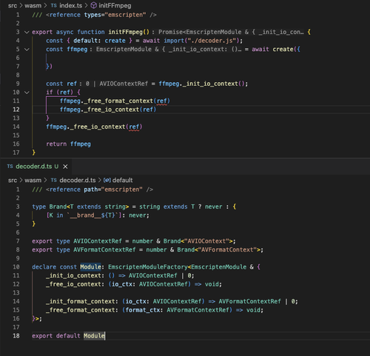The image size is (370, 356).
Task: Click 'return ffmpeg' statement
Action: (68, 144)
